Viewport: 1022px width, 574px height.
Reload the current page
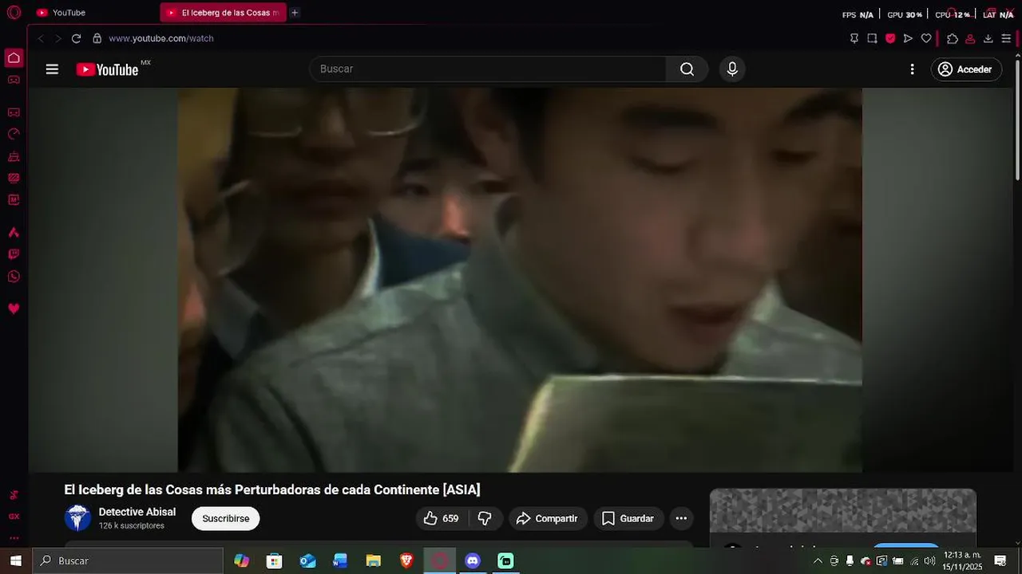(76, 38)
